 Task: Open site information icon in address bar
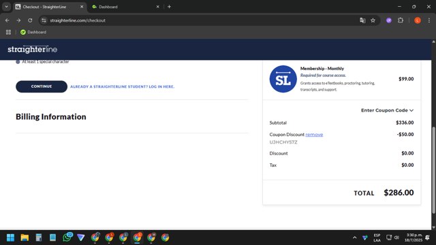pyautogui.click(x=44, y=20)
